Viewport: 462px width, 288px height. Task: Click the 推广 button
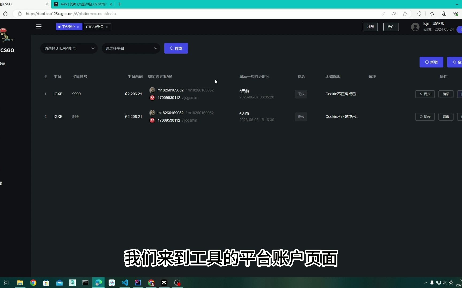(x=391, y=27)
